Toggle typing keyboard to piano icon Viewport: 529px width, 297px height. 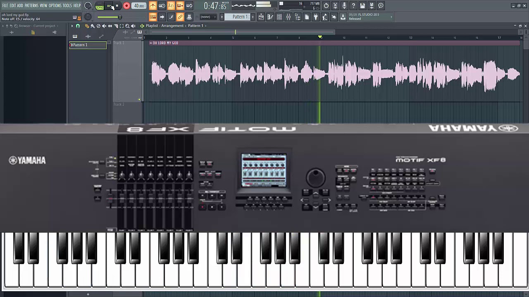(x=153, y=17)
